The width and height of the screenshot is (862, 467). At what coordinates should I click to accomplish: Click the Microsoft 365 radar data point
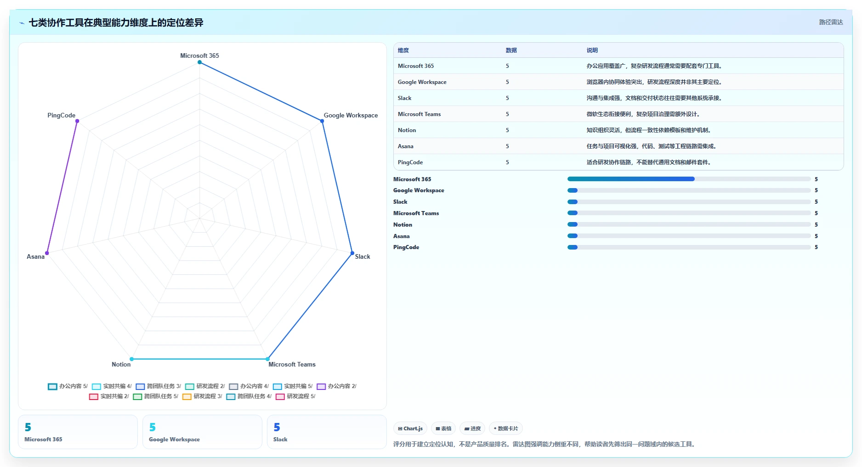click(199, 62)
